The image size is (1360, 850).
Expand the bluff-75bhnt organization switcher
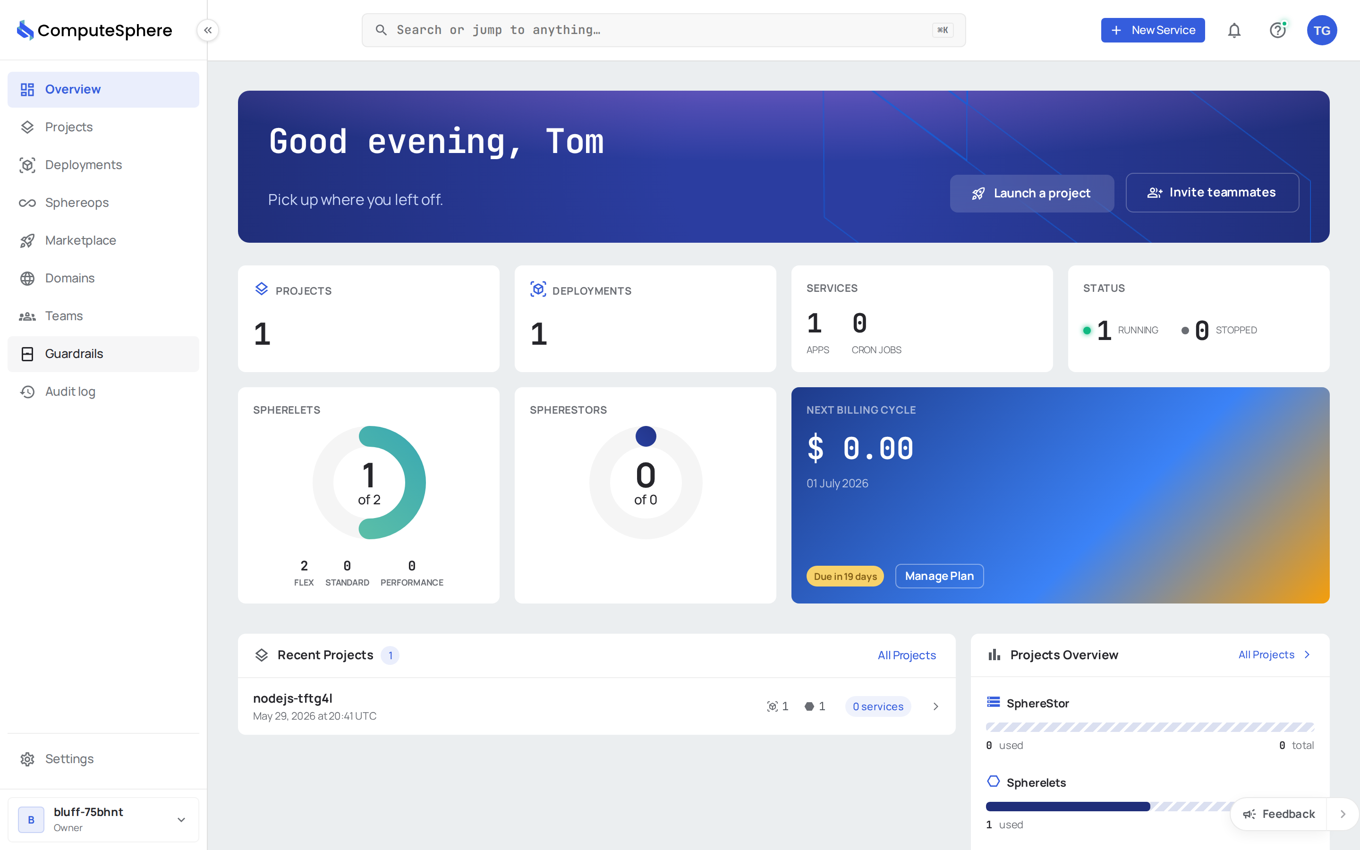point(103,820)
